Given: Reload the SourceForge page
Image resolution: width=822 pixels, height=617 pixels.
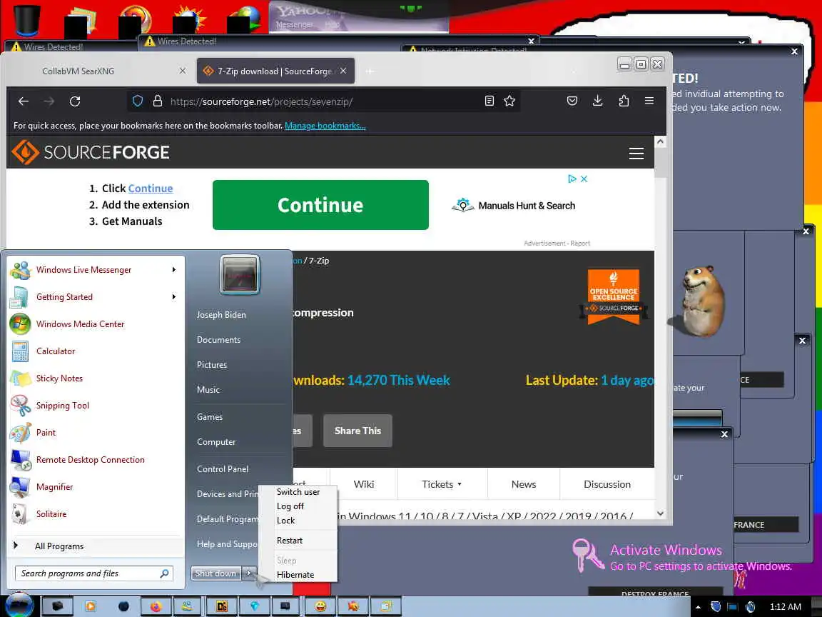Looking at the screenshot, I should 75,101.
